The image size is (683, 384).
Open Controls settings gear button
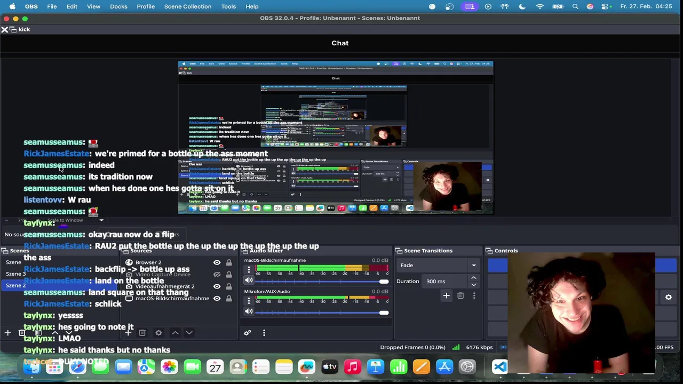click(x=669, y=298)
